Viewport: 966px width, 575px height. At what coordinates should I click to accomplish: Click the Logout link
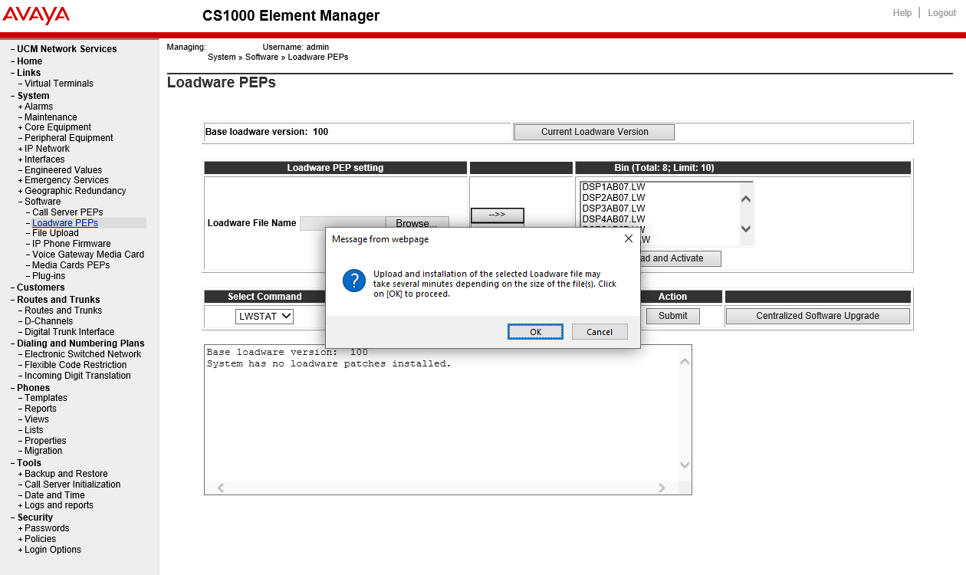click(942, 13)
